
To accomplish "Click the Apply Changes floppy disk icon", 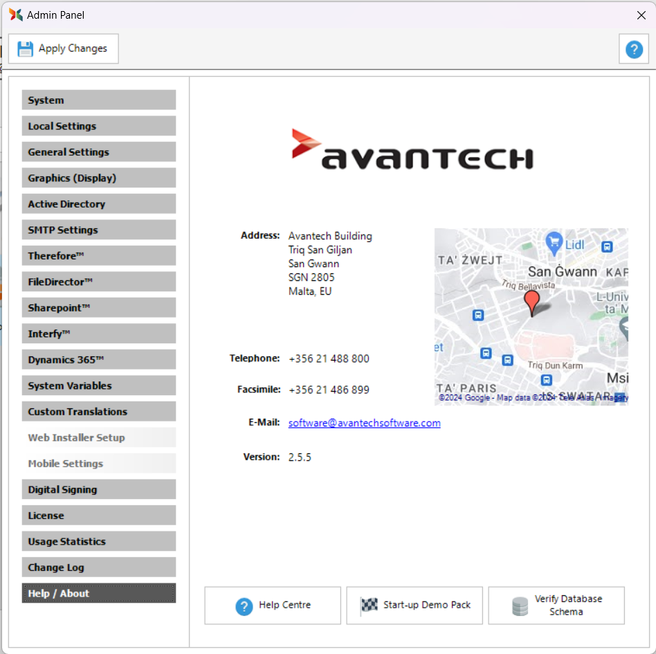I will [x=26, y=48].
